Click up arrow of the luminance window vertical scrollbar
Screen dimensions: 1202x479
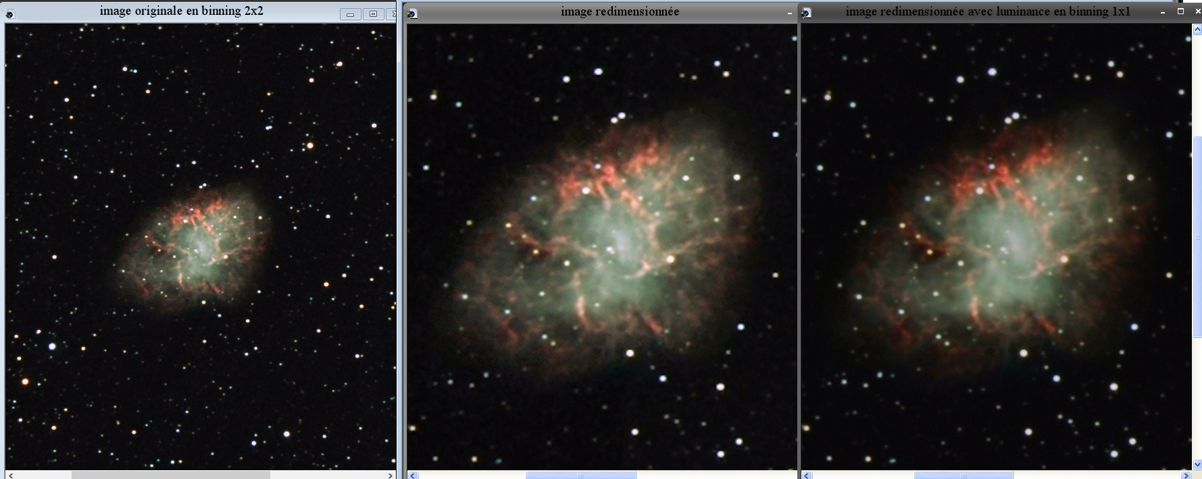[1197, 30]
